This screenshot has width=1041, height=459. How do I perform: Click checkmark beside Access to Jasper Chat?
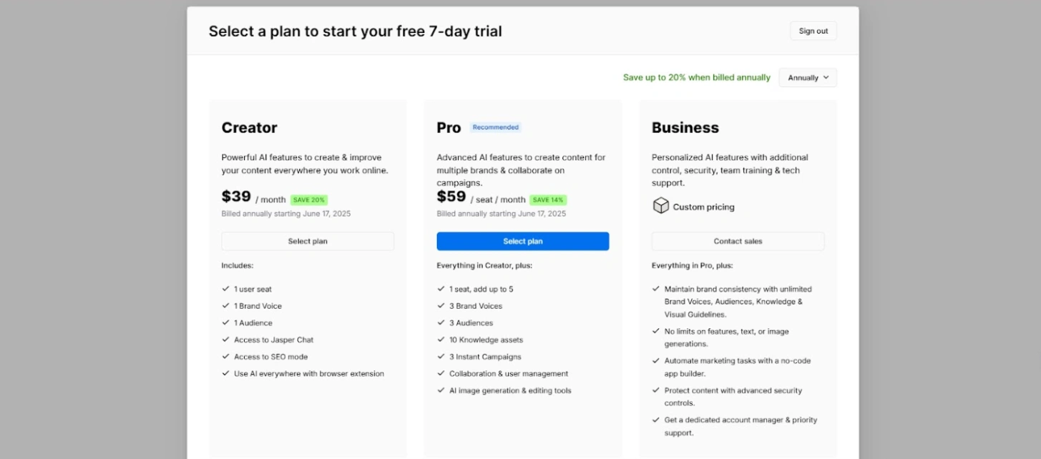[225, 340]
